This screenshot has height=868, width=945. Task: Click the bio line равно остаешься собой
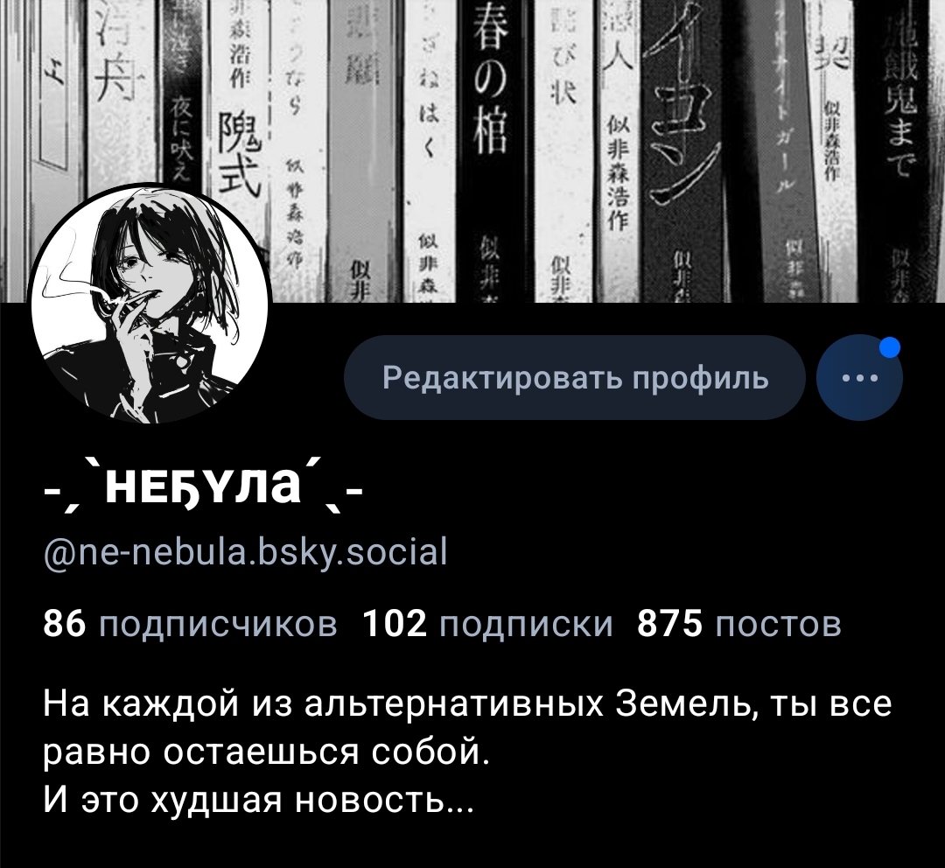click(x=267, y=752)
